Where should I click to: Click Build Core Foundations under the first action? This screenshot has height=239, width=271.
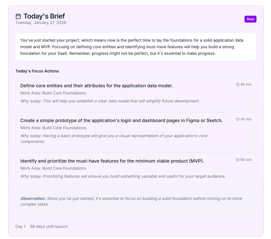point(53,93)
